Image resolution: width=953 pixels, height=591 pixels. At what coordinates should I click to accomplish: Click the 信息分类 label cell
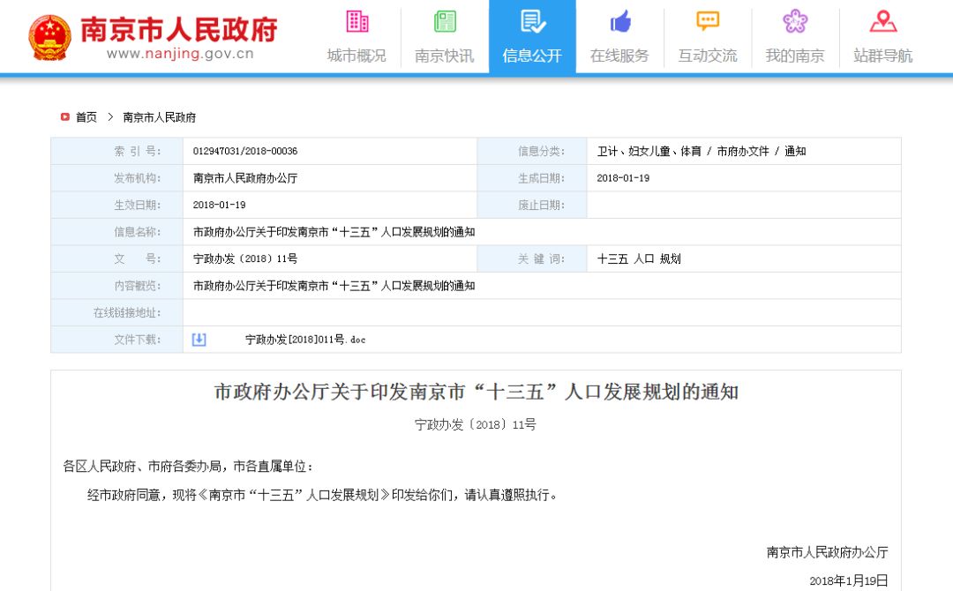point(532,151)
